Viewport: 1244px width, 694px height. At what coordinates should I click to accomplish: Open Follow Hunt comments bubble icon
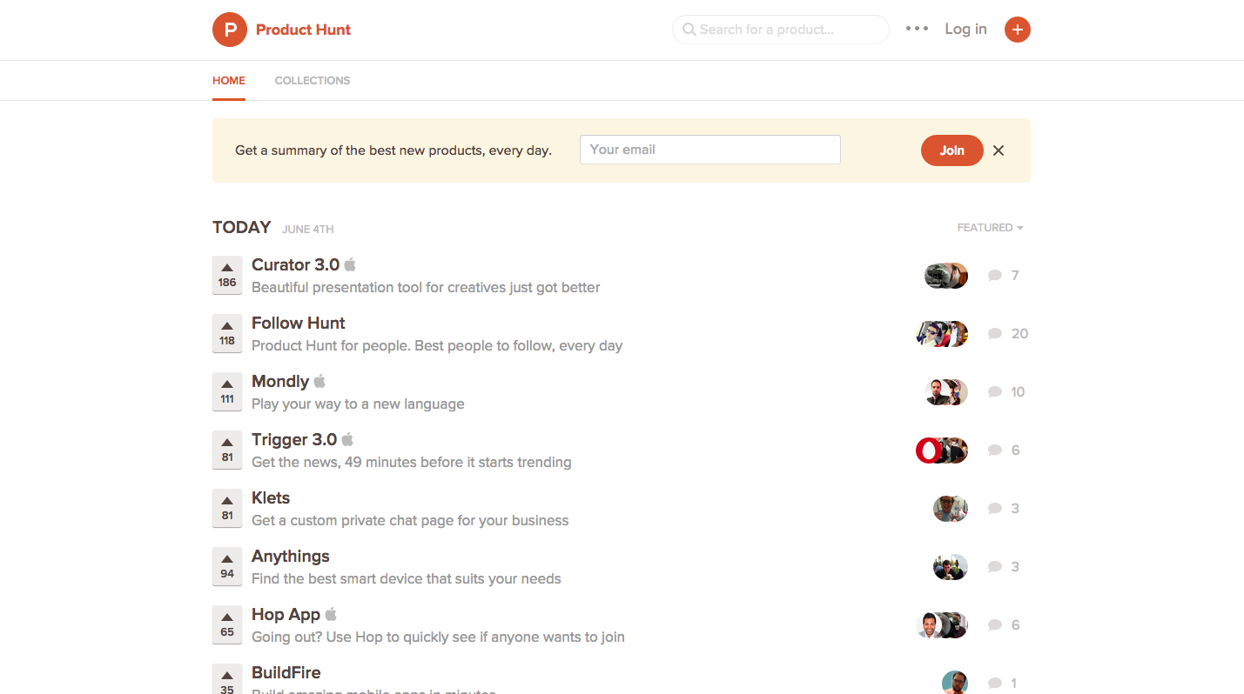[x=995, y=334]
